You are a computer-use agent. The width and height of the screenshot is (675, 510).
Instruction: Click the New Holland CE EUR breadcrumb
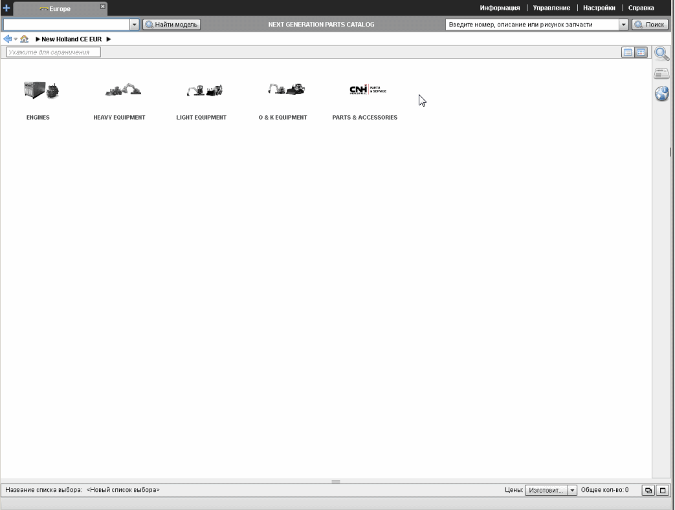[71, 39]
